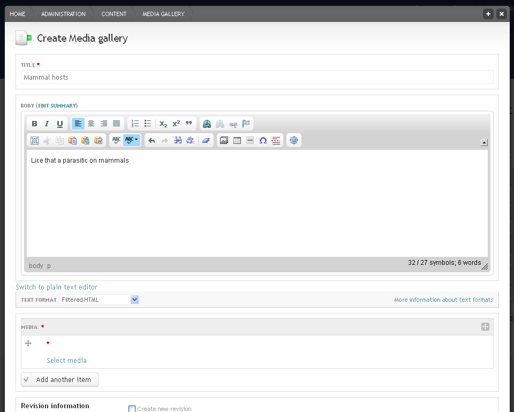Collapse the editor toolbar
Image resolution: width=514 pixels, height=412 pixels.
click(x=484, y=142)
